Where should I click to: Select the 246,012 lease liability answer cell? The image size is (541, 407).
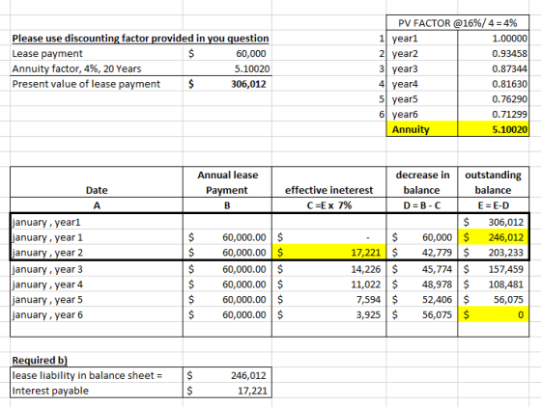click(227, 375)
